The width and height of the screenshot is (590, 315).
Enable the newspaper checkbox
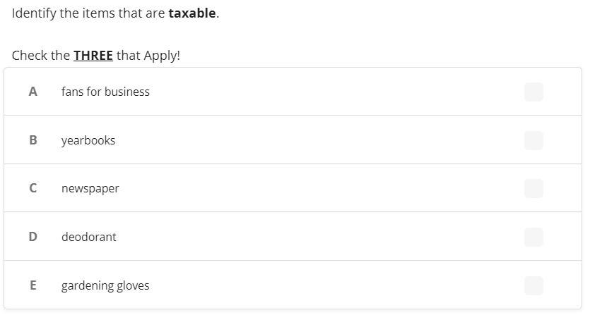click(x=533, y=188)
